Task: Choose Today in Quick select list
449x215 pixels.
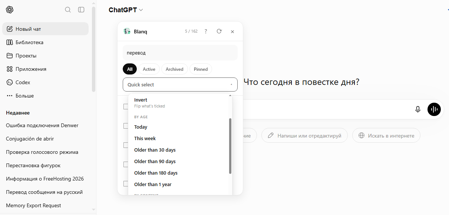Action: coord(179,127)
